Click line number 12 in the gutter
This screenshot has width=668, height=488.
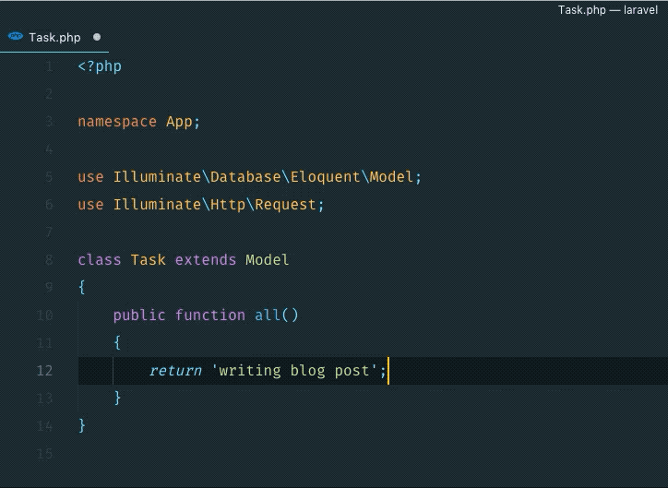(44, 371)
